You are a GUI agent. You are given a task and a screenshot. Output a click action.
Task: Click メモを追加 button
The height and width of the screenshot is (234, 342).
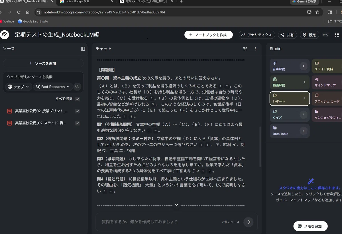pos(310,226)
